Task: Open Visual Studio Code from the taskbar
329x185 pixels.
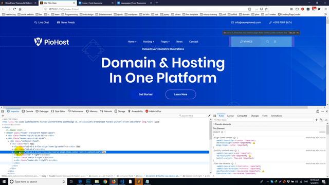Action: 122,181
